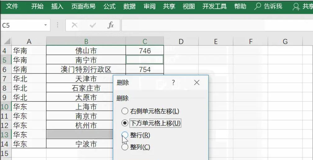313x160 pixels.
Task: Click cell containing 佛山市
Action: click(86, 51)
